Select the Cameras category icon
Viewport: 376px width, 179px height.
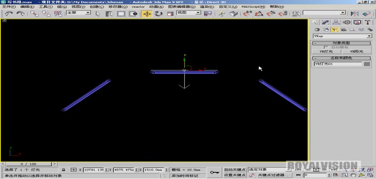click(344, 30)
